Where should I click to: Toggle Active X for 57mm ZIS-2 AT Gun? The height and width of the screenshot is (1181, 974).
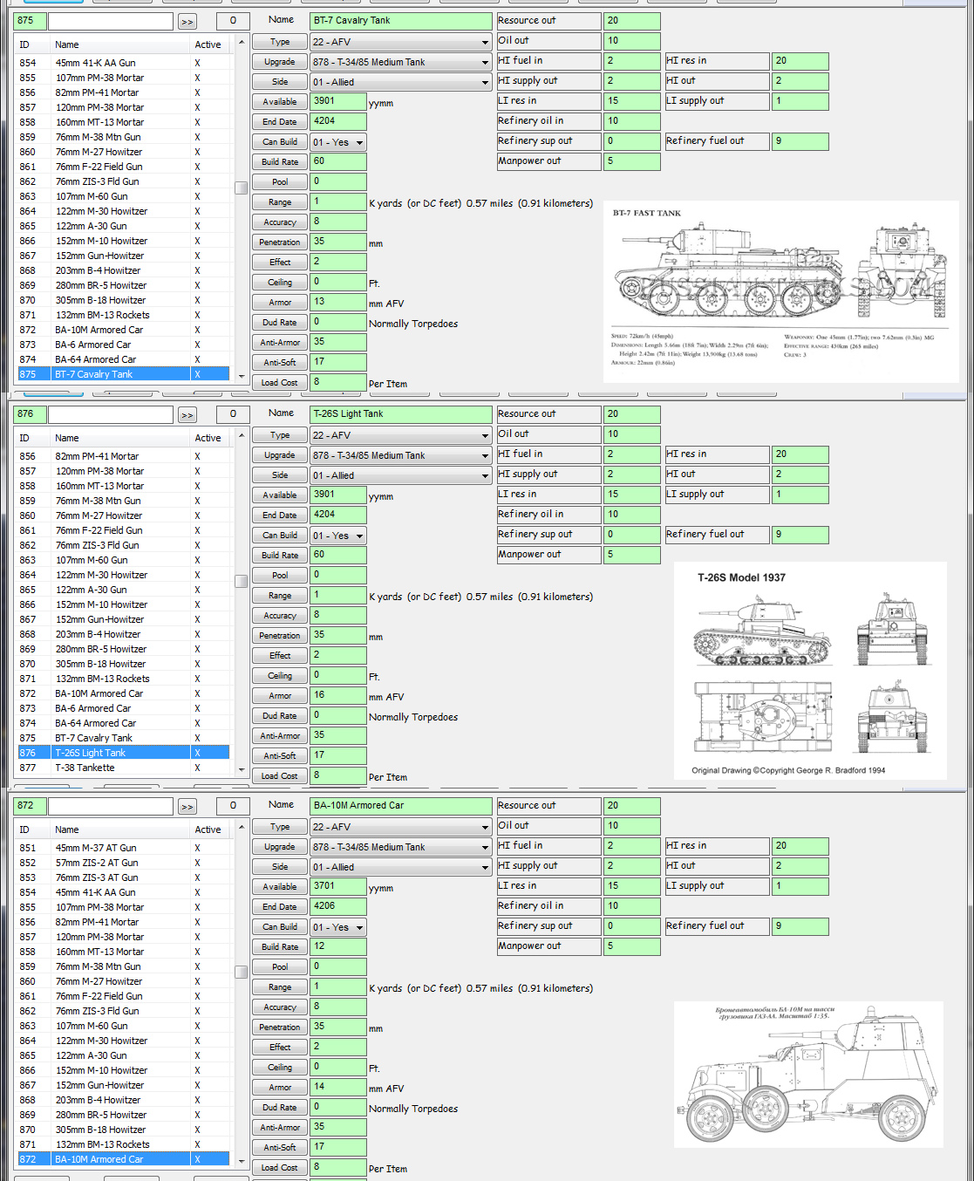(198, 864)
